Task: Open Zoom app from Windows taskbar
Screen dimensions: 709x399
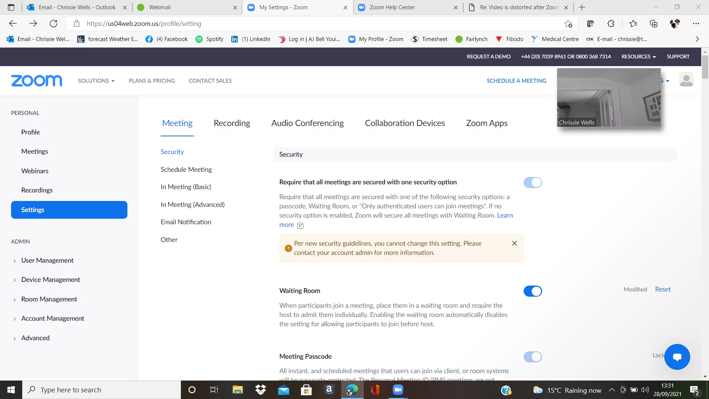Action: [x=398, y=390]
